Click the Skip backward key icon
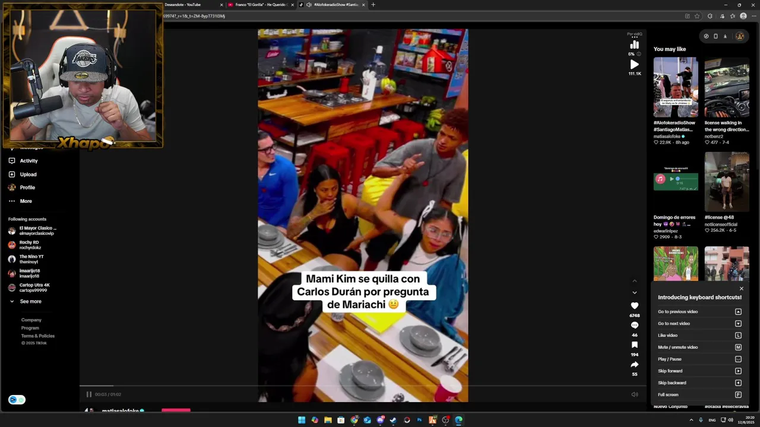The width and height of the screenshot is (760, 427). [x=738, y=383]
